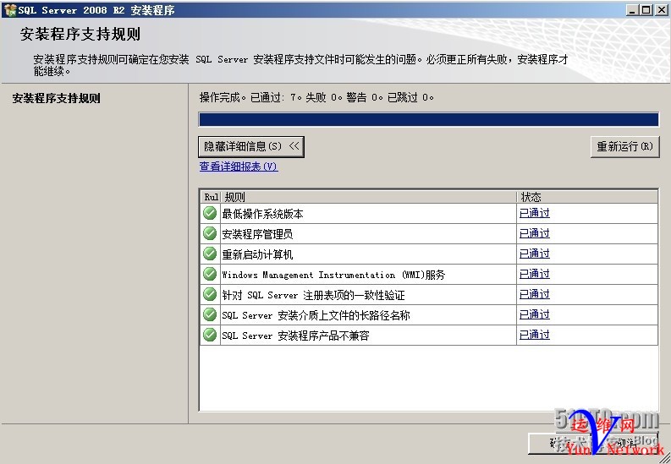Viewport: 671px width, 464px height.
Task: Click green check icon for 最低操作系统版本
Action: [x=210, y=213]
